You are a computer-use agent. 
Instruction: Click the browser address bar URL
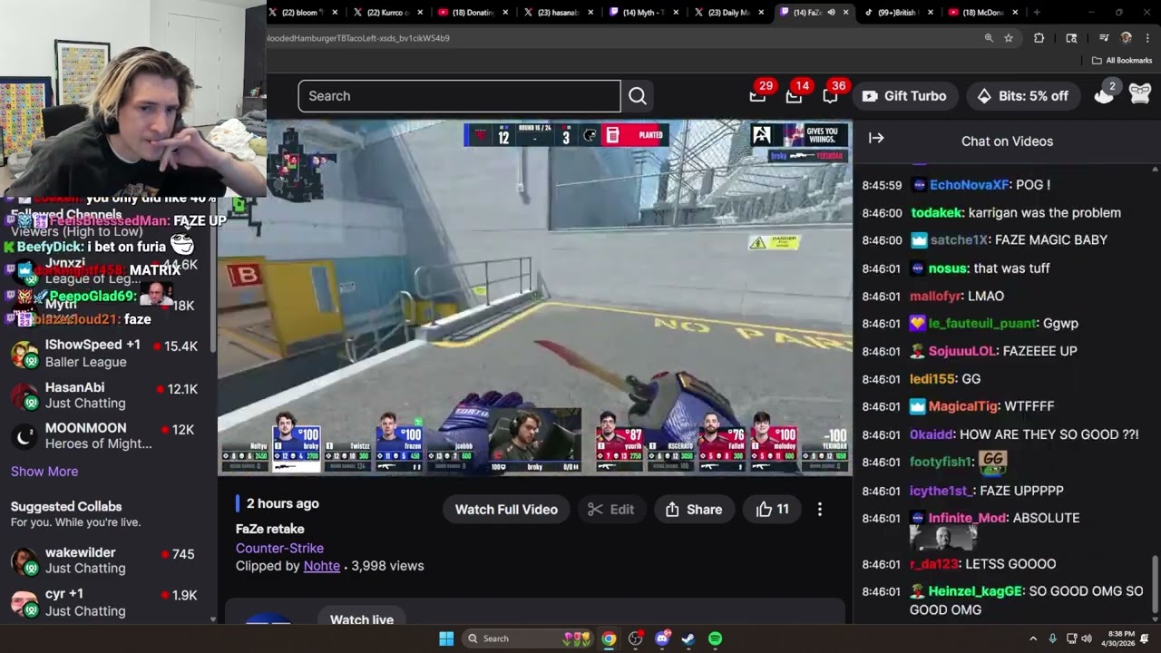click(x=358, y=38)
